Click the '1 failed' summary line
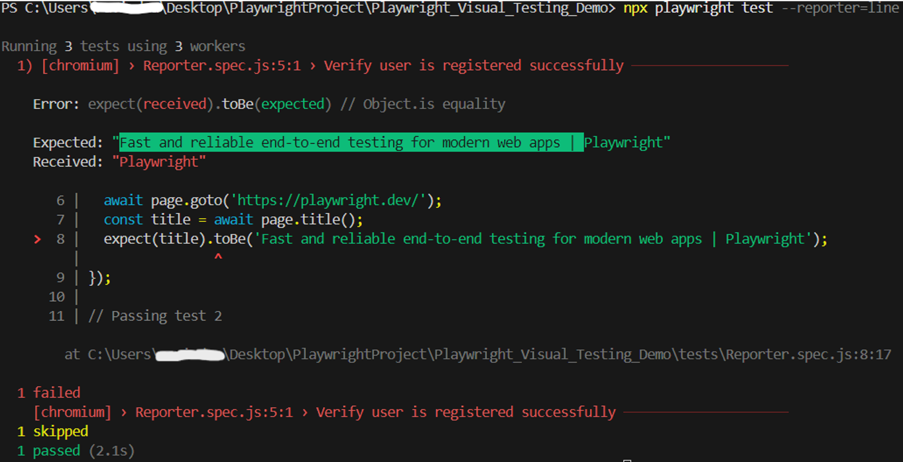 pos(49,393)
